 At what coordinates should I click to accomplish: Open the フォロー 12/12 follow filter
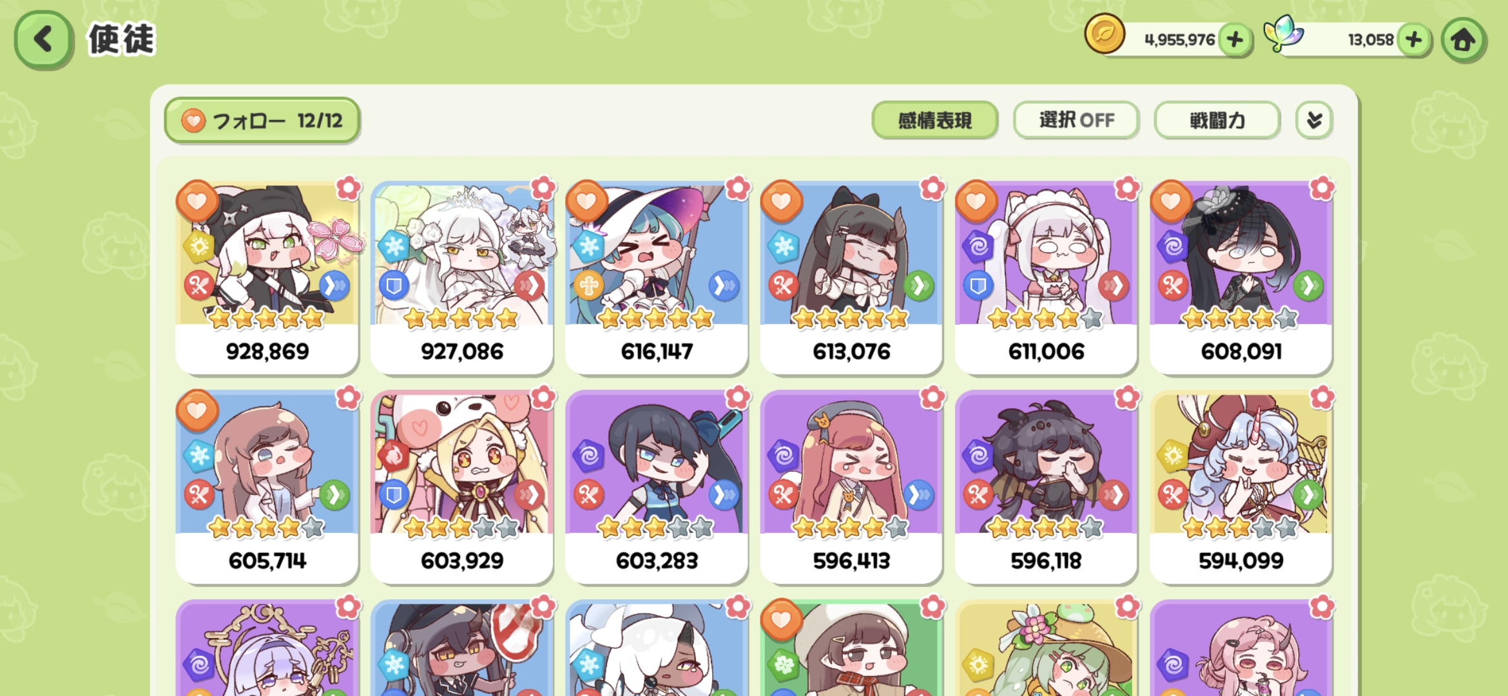(262, 121)
